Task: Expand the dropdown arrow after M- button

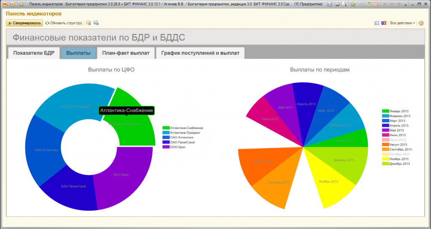Action: point(405,4)
